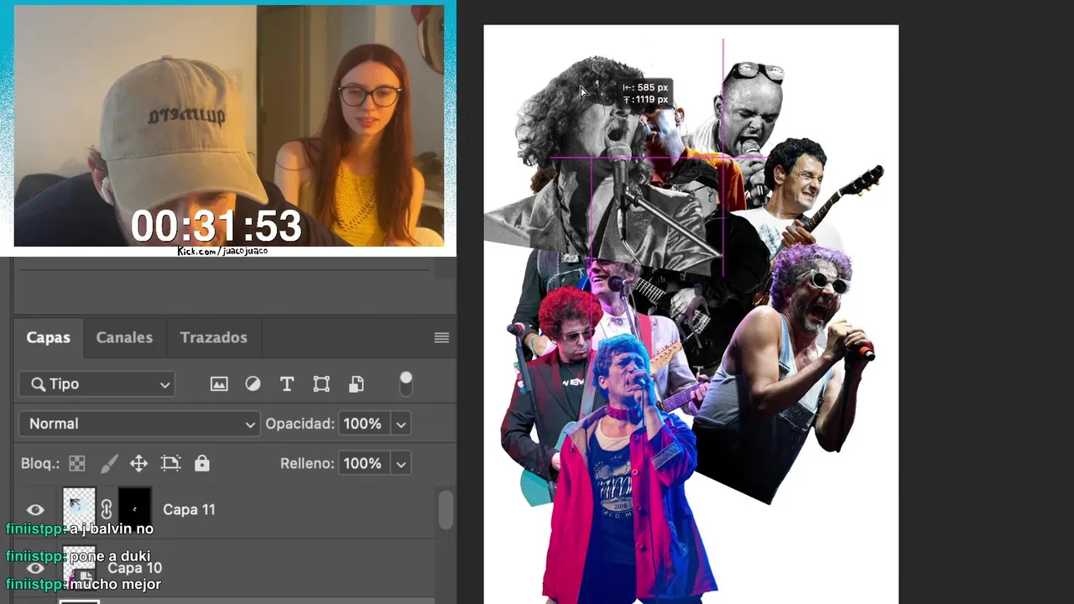Viewport: 1074px width, 604px height.
Task: Click the Kick.com/juacojuaco watermark link
Action: 222,251
